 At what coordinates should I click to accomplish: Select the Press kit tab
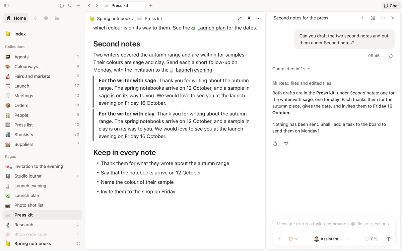click(x=123, y=6)
